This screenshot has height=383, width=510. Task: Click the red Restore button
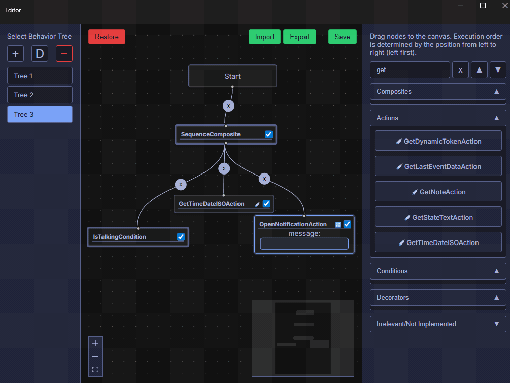(107, 37)
